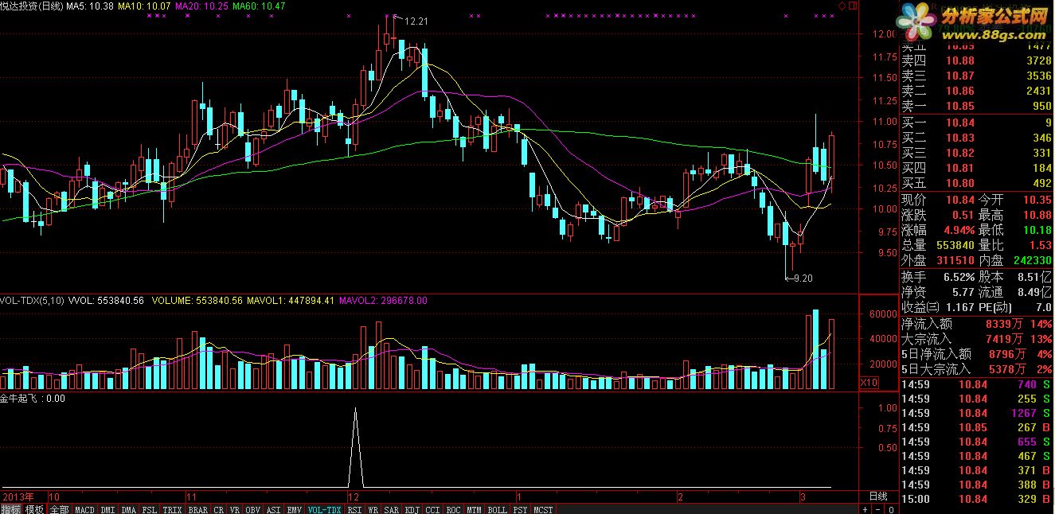
Task: Switch to the KDJ indicator tab
Action: tap(412, 508)
